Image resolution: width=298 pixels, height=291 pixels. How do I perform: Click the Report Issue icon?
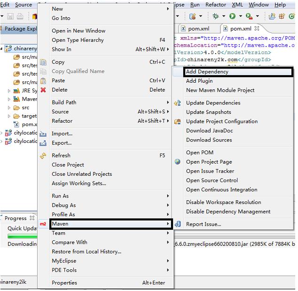pos(178,224)
